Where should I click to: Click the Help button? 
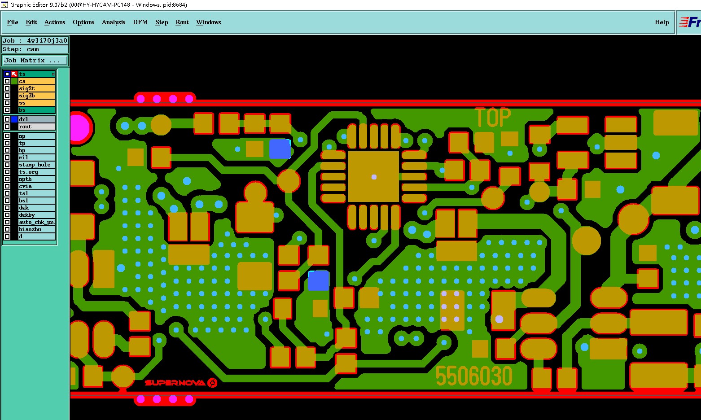(662, 22)
